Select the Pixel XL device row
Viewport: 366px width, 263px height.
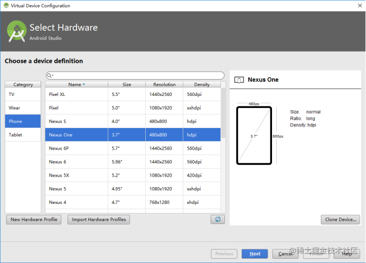133,94
